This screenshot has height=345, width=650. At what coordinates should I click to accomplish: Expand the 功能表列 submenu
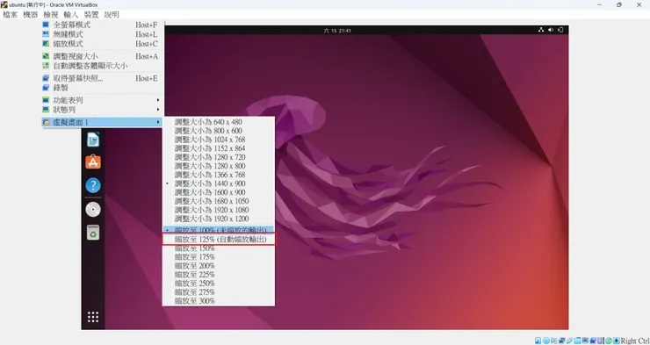click(103, 100)
